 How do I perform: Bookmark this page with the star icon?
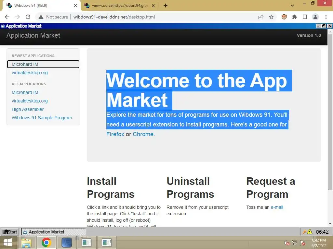click(x=271, y=17)
